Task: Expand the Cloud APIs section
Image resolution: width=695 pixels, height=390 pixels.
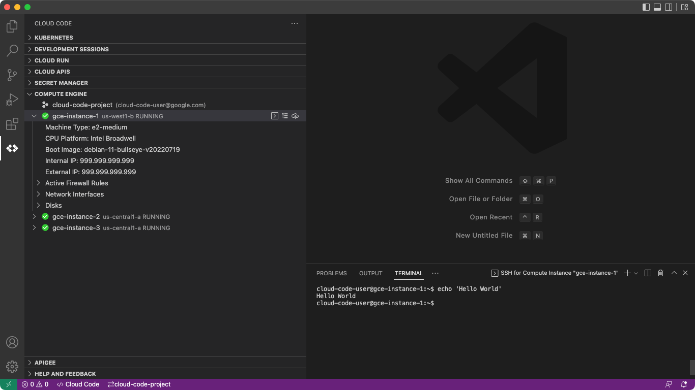Action: (x=165, y=72)
